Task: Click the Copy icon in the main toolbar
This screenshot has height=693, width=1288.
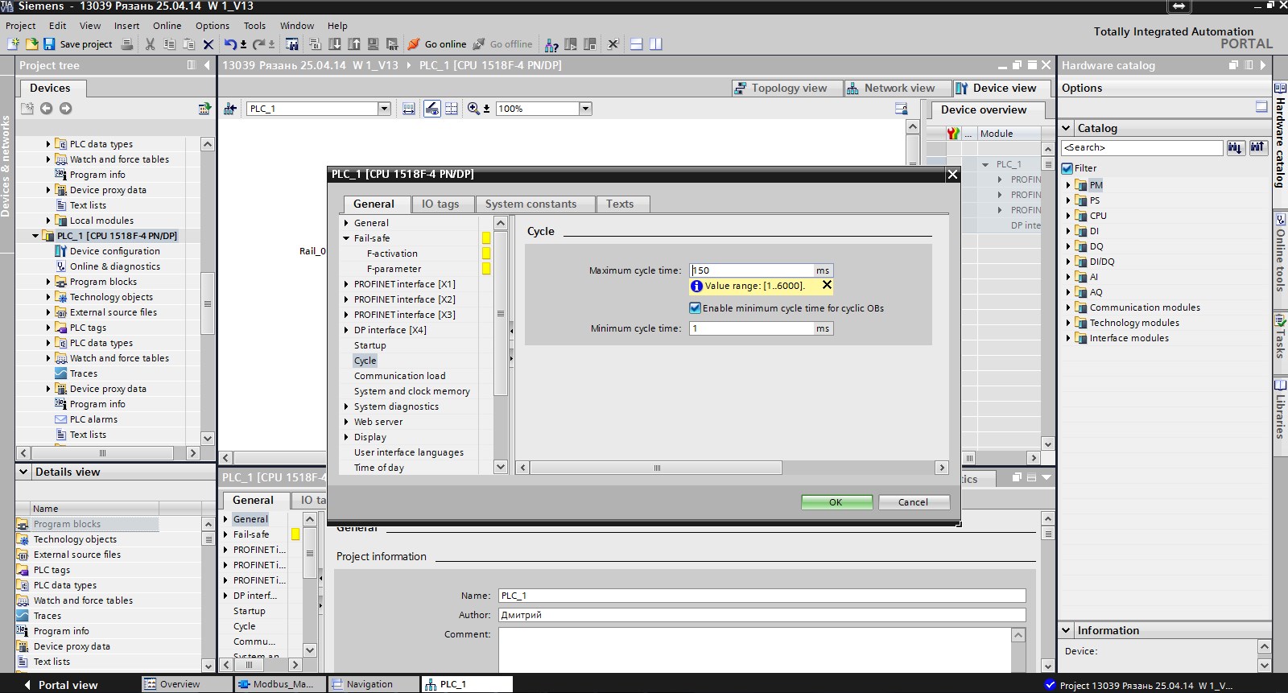Action: click(x=169, y=44)
